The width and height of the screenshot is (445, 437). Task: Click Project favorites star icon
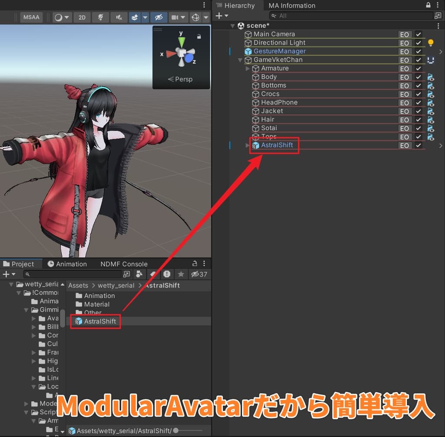181,274
